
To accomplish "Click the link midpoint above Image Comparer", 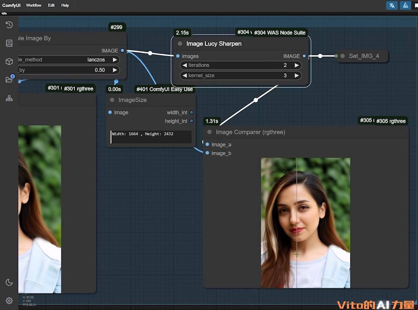I will coord(256,100).
